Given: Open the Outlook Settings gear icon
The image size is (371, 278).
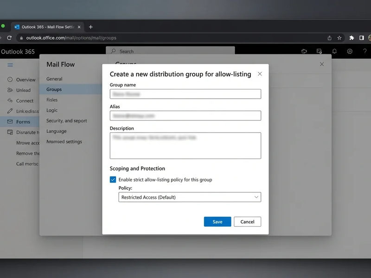Looking at the screenshot, I should [x=350, y=51].
